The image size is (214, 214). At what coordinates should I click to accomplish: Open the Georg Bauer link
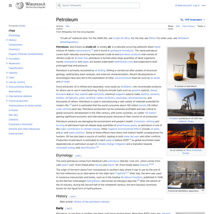point(93,181)
